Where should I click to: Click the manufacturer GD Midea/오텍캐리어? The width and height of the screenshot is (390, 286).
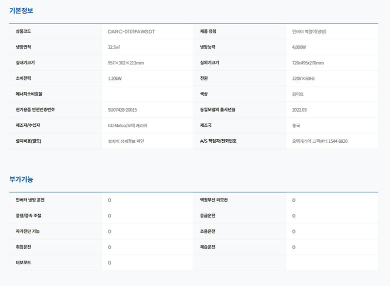coord(127,125)
